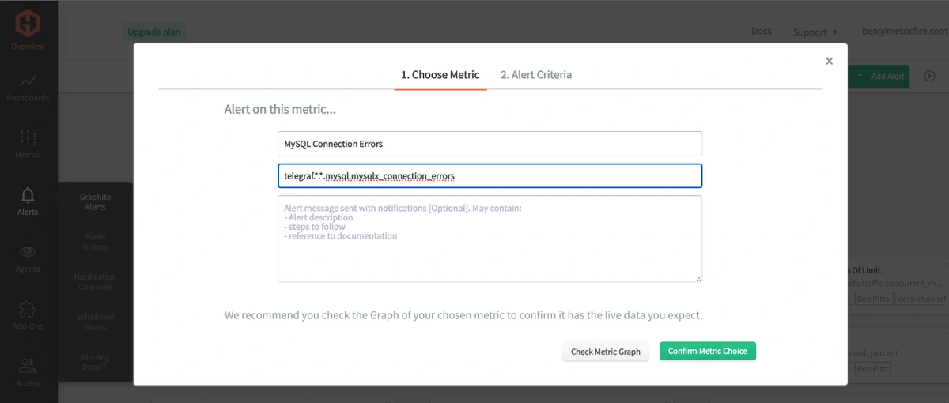Click Confirm Metric Choice button
The height and width of the screenshot is (403, 949).
708,351
